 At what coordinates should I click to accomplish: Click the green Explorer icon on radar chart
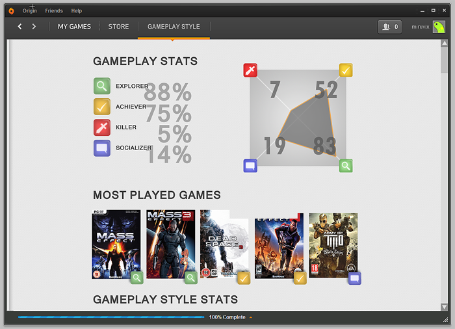click(346, 166)
